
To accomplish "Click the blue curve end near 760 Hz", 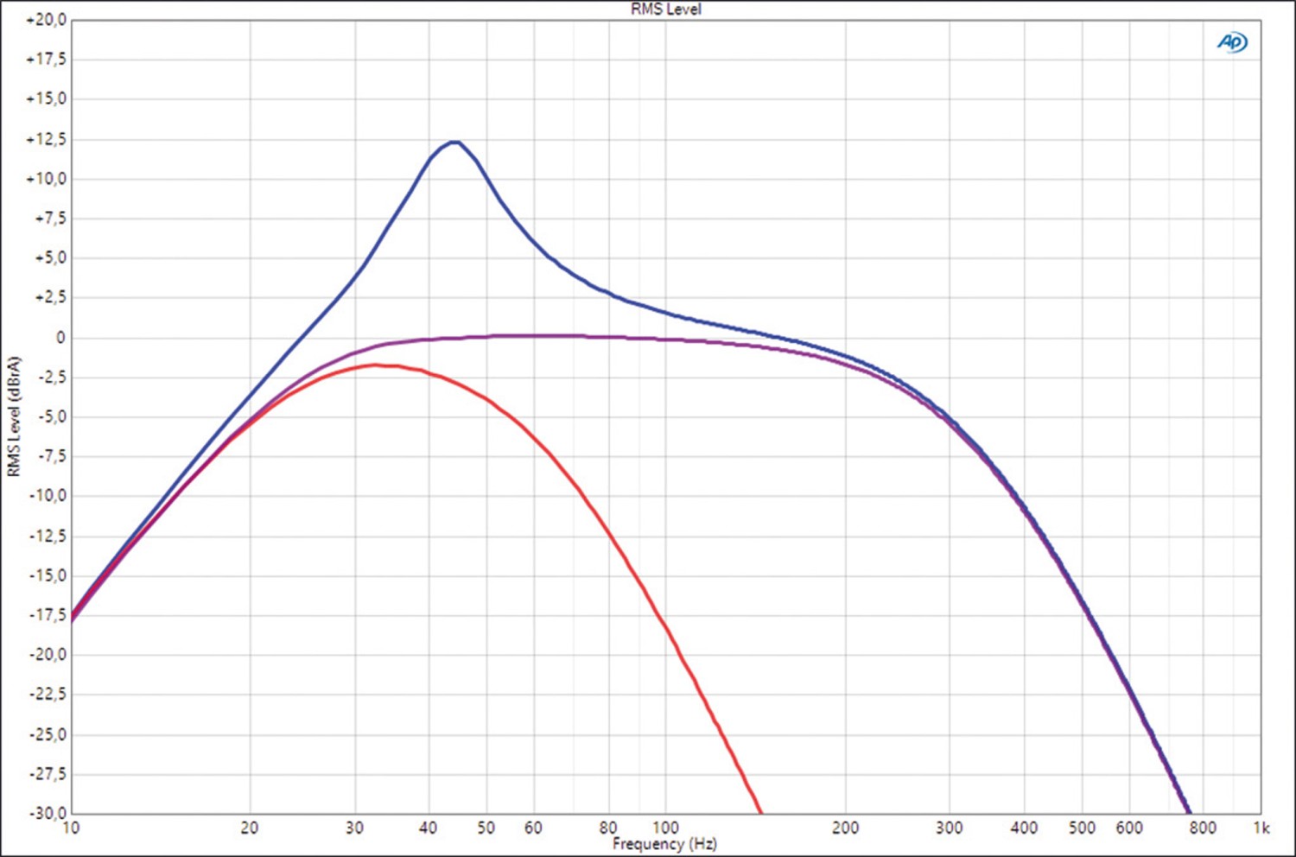I will coord(1189,809).
